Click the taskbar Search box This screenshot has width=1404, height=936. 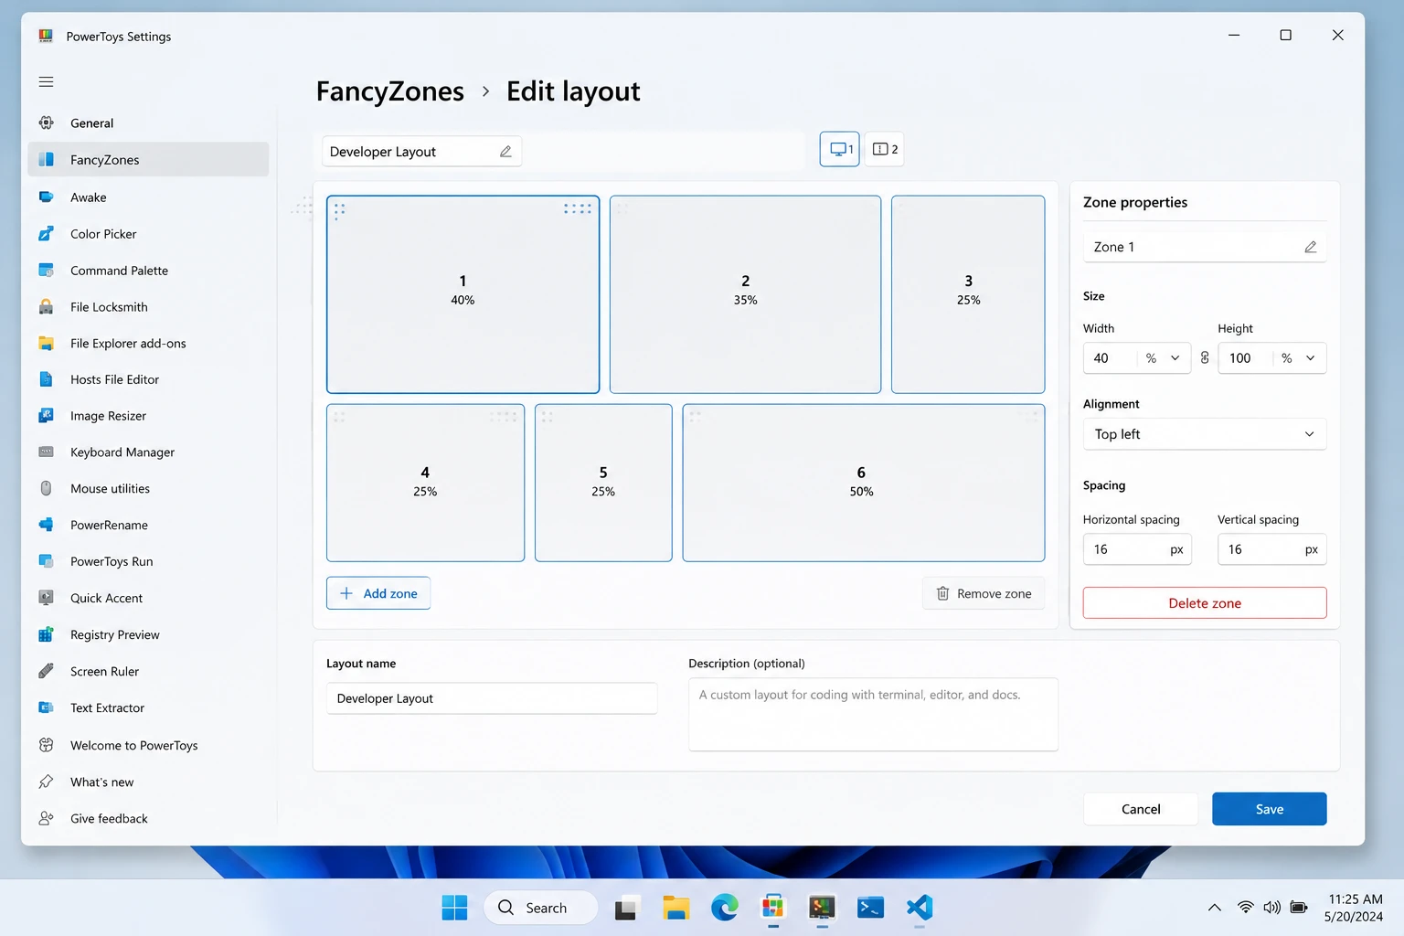tap(541, 908)
